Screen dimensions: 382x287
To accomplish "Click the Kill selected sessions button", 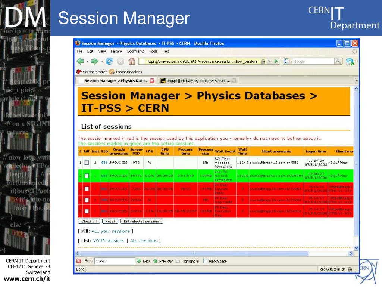I will (x=142, y=221).
